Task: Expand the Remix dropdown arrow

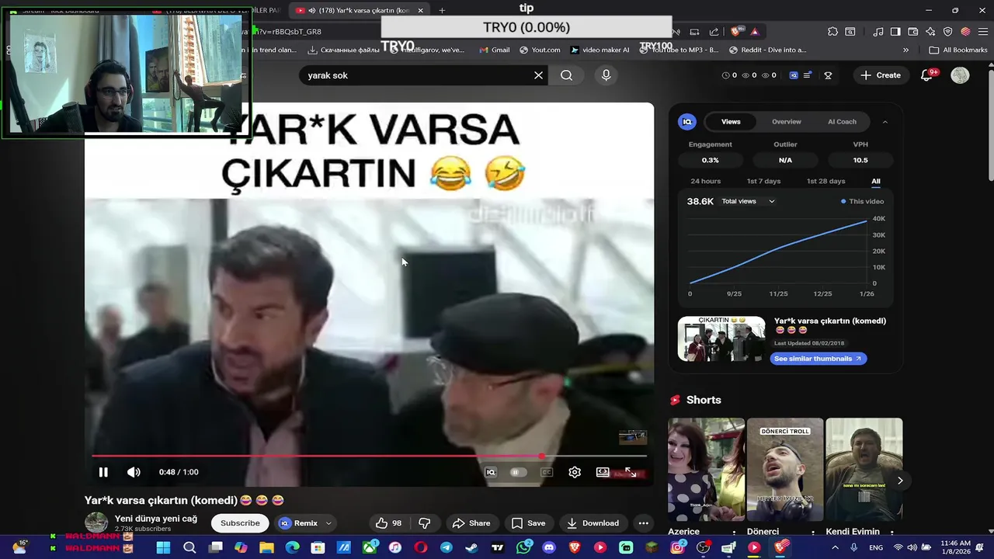Action: [x=328, y=523]
